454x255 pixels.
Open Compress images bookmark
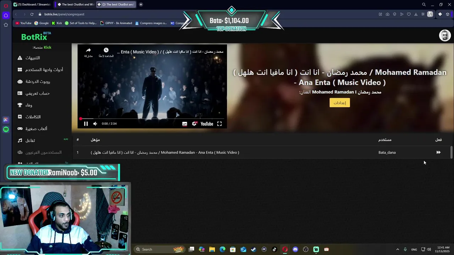click(151, 23)
